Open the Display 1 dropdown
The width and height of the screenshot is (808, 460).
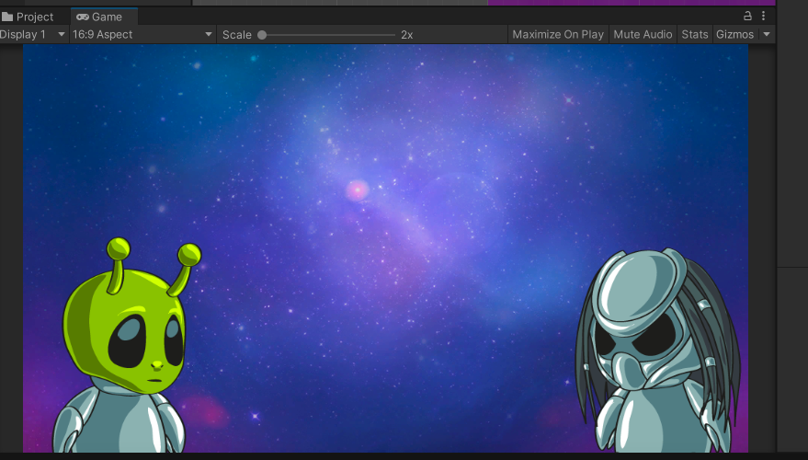[x=33, y=35]
